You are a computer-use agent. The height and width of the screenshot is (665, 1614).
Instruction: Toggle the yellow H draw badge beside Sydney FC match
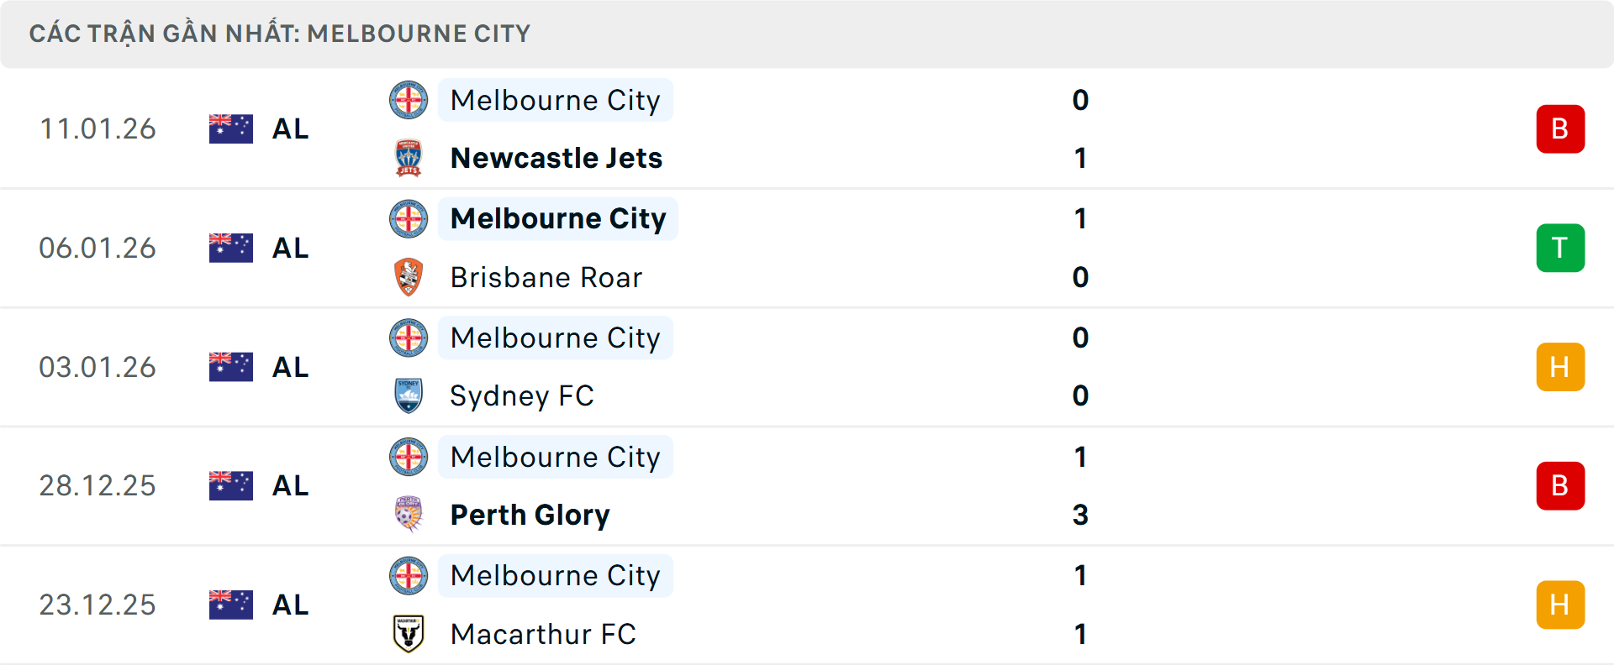pos(1560,367)
